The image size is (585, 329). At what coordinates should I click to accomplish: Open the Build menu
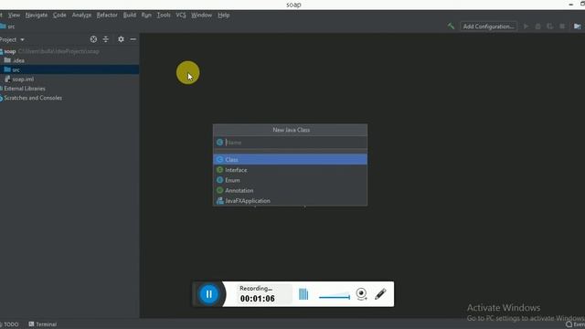click(130, 16)
